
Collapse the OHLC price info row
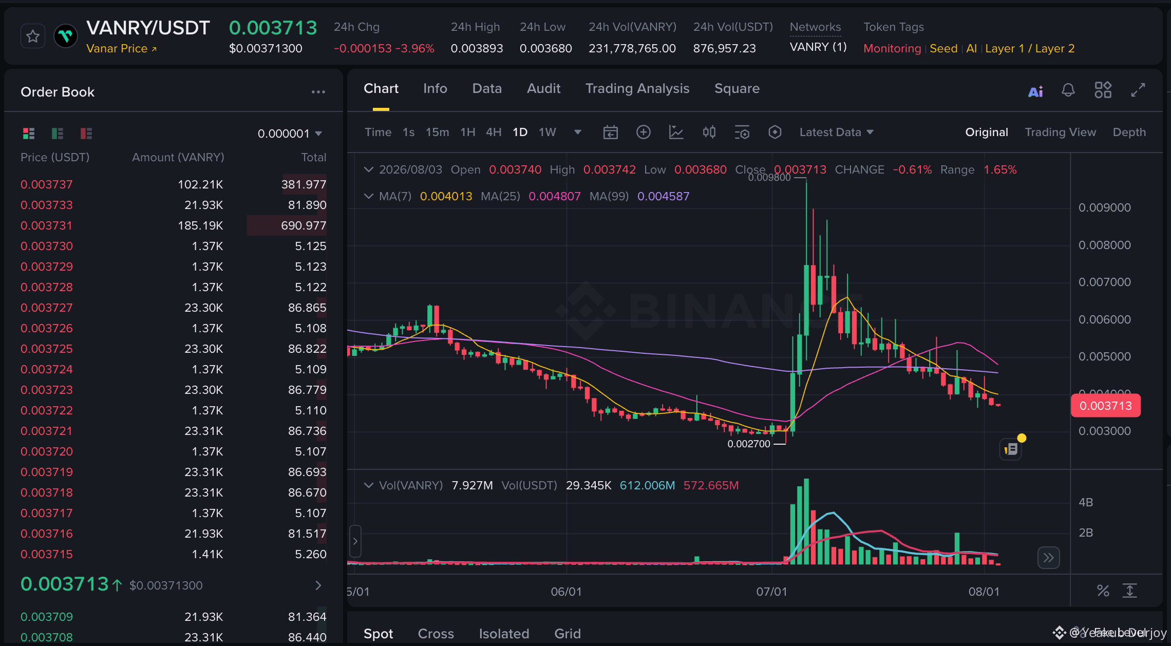click(368, 169)
